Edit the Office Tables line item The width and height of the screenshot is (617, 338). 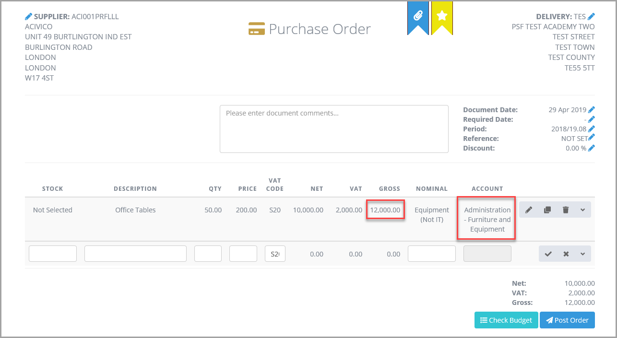(529, 210)
